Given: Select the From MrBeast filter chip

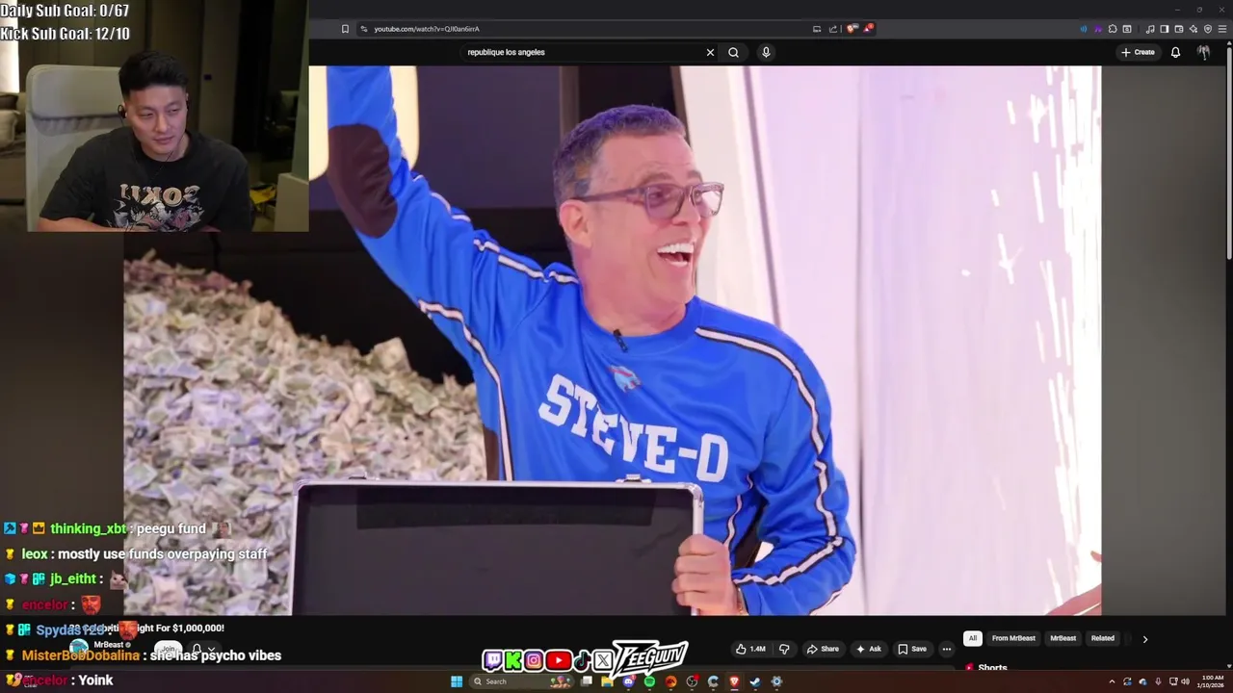Looking at the screenshot, I should coord(1013,638).
